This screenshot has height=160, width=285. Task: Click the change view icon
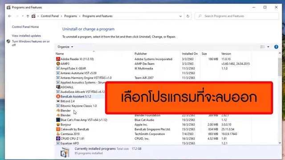coord(262,47)
